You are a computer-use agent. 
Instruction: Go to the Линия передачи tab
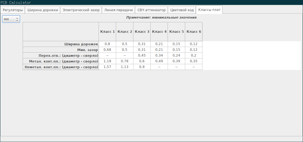click(x=118, y=10)
